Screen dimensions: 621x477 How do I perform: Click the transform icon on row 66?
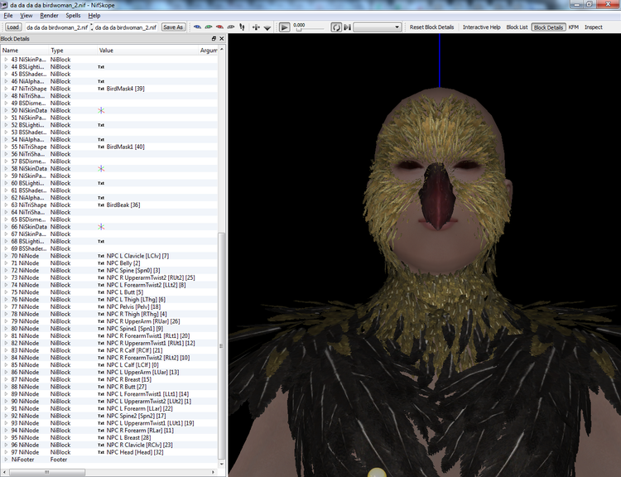[101, 227]
